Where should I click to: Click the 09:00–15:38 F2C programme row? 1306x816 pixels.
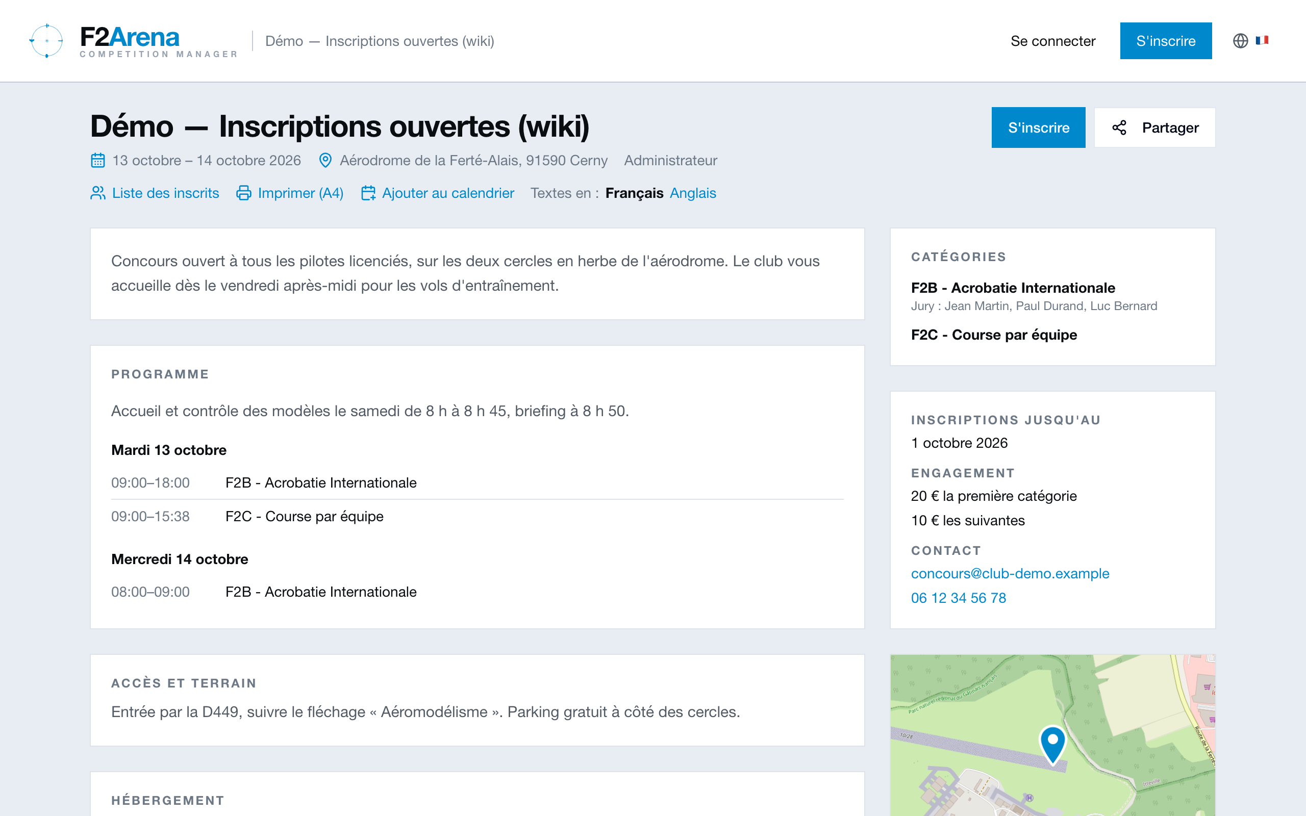point(477,517)
